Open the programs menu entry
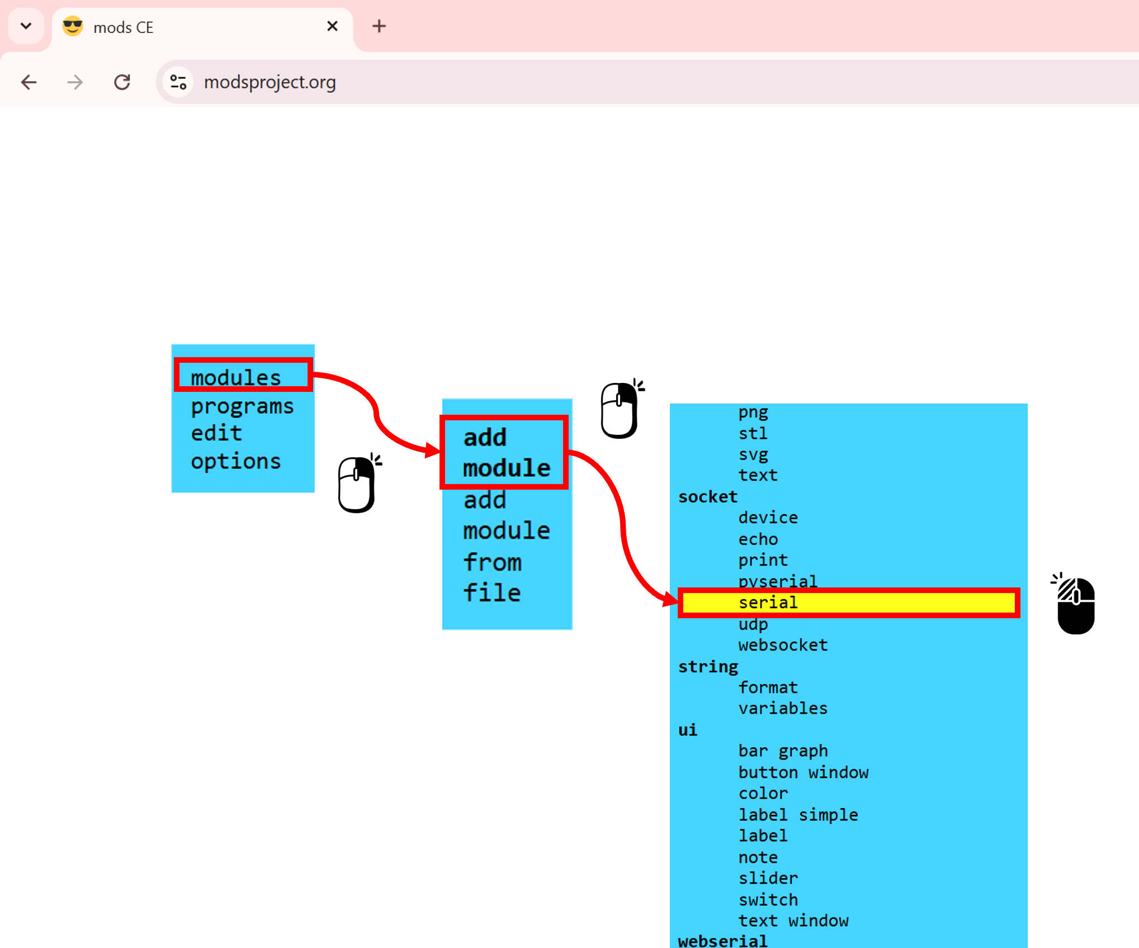This screenshot has width=1139, height=948. (x=242, y=406)
